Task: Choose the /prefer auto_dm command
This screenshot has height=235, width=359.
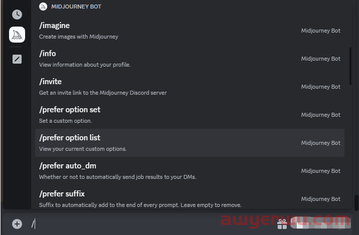Action: click(x=190, y=171)
